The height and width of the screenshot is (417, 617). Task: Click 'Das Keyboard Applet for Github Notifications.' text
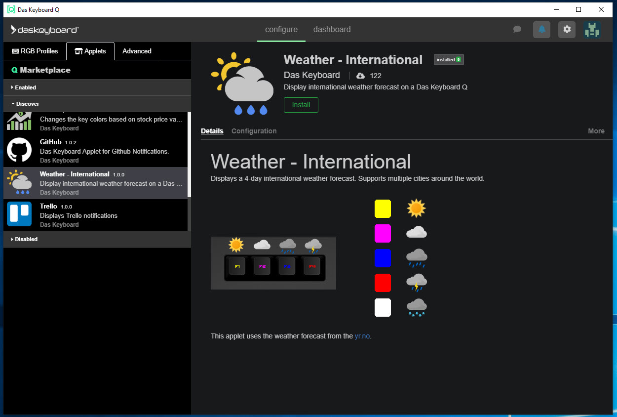click(x=104, y=151)
